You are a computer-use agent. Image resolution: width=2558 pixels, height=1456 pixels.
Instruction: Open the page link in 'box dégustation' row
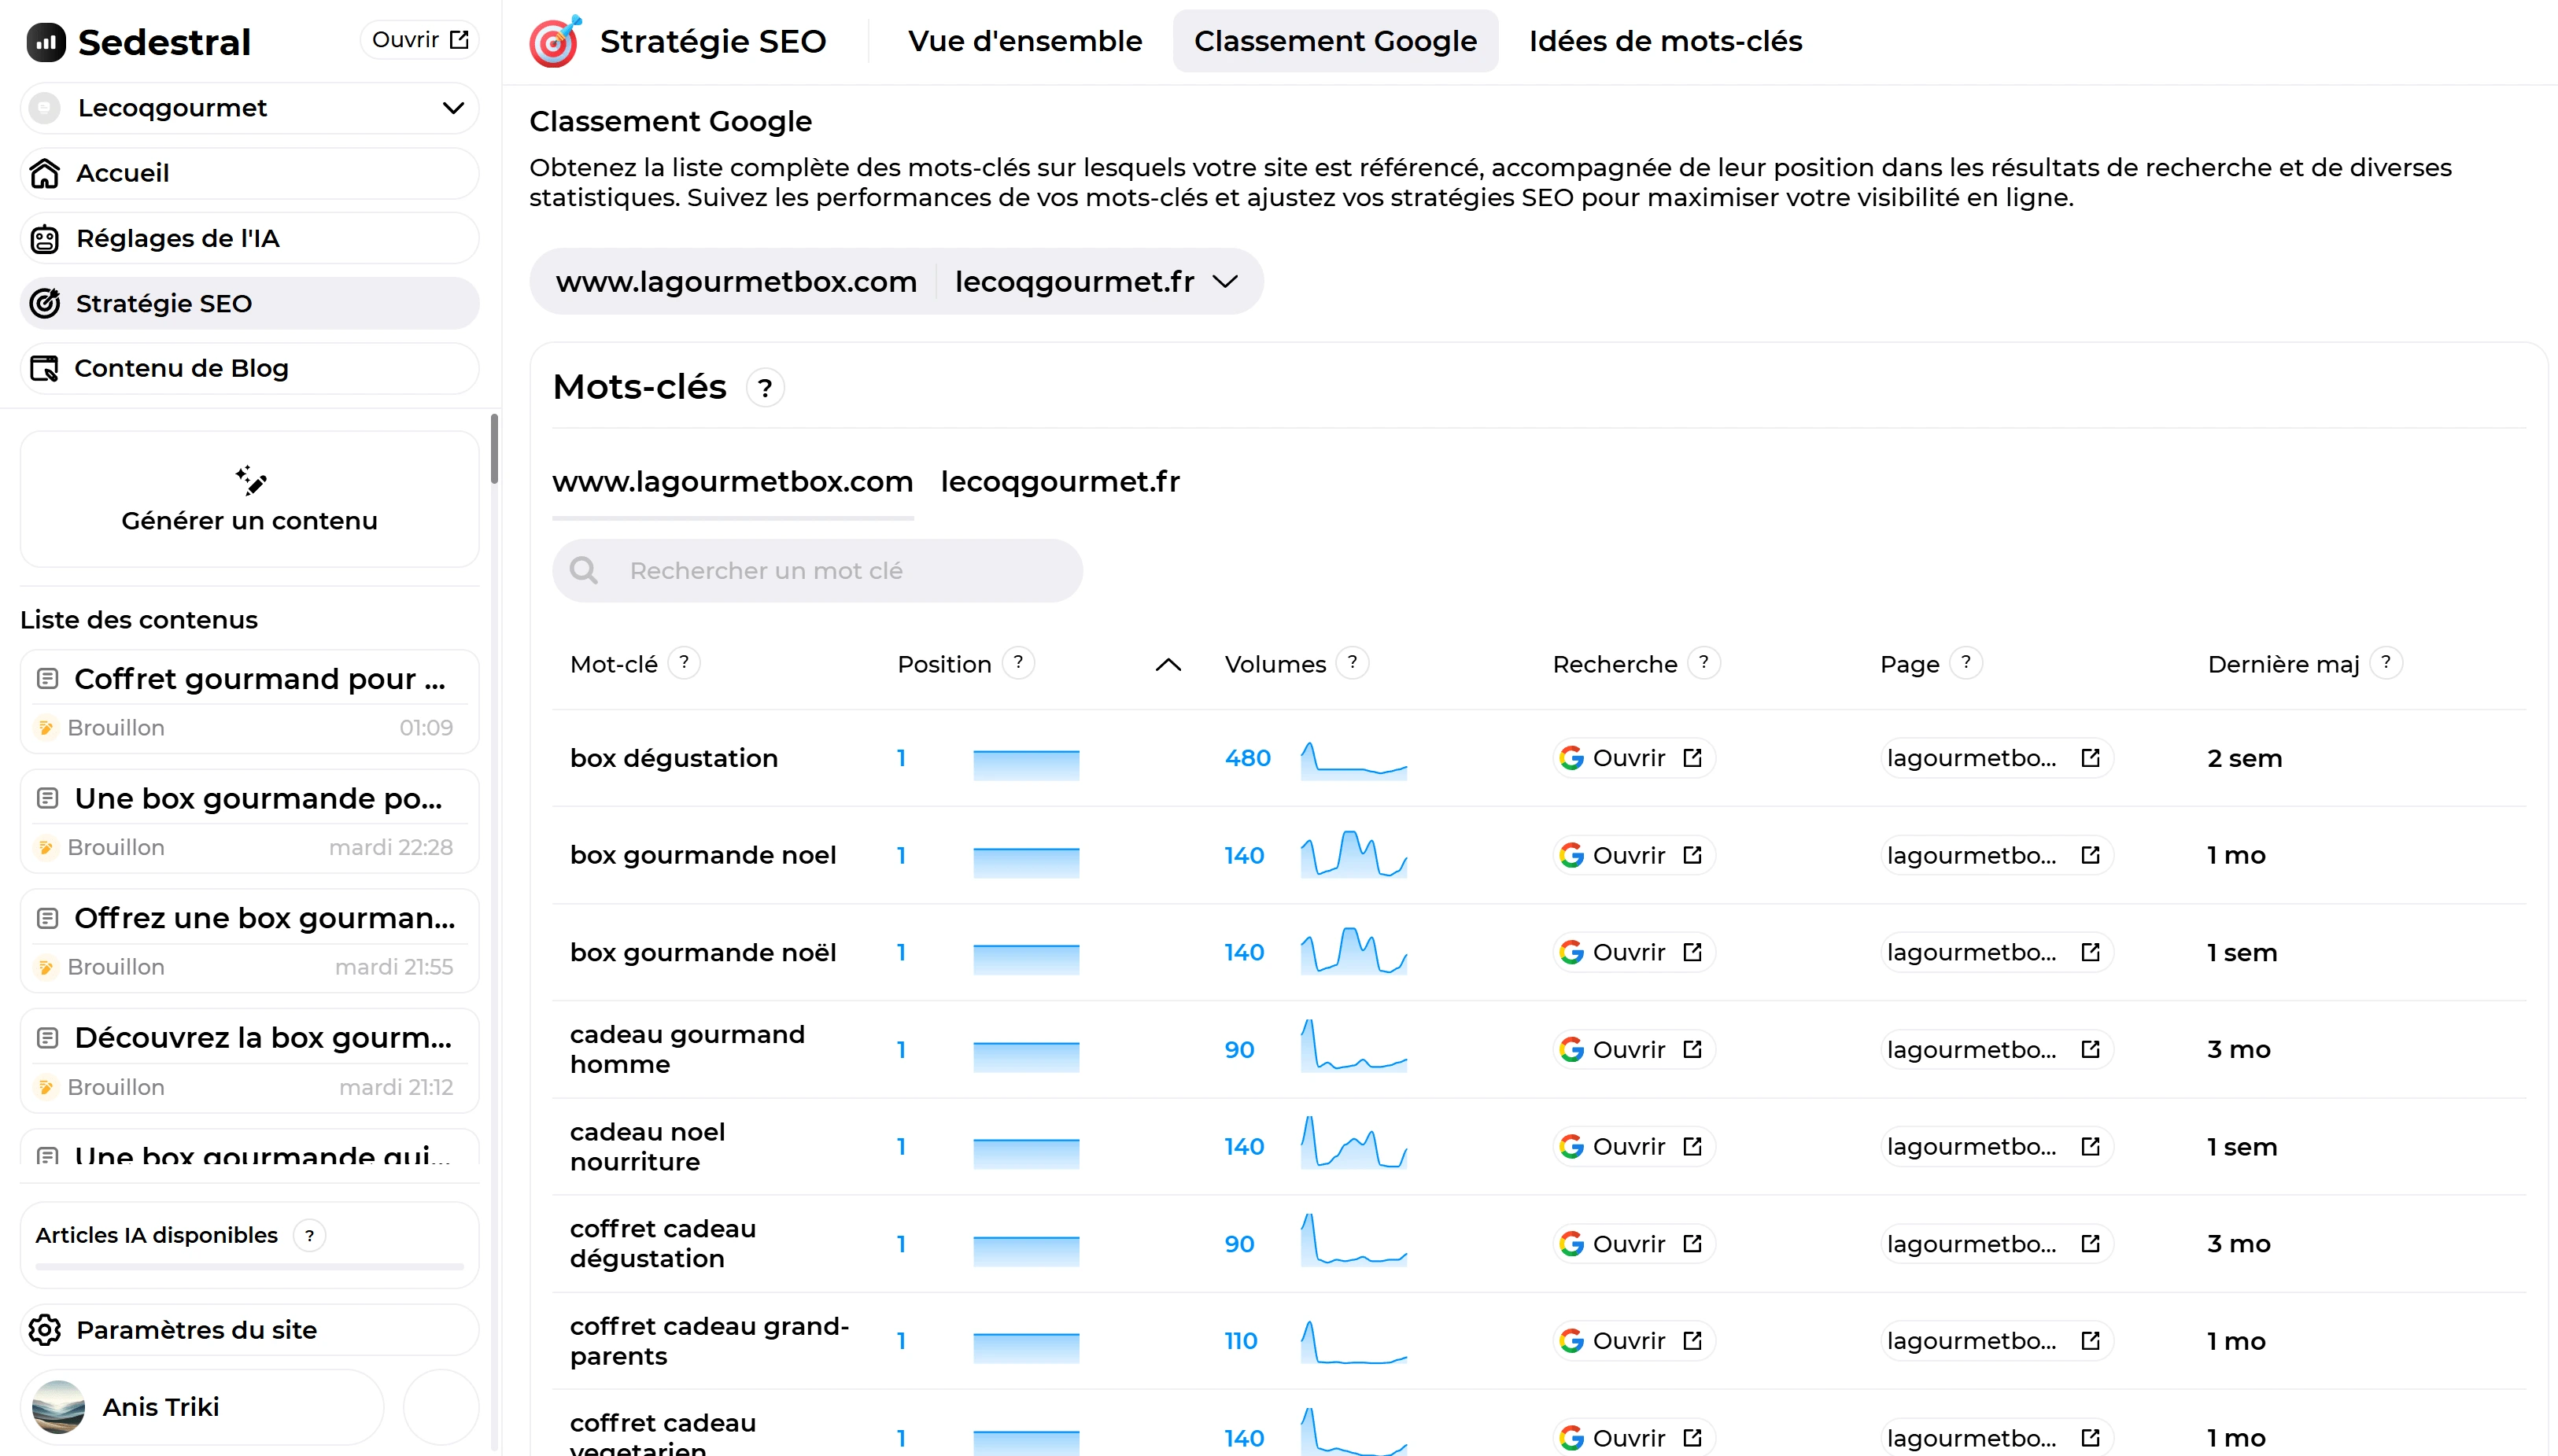(x=1996, y=758)
